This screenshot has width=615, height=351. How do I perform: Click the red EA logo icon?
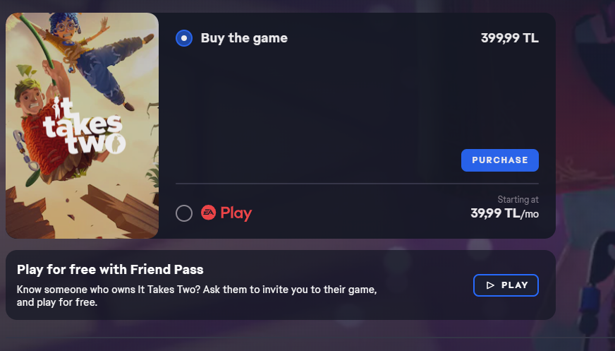pos(208,213)
